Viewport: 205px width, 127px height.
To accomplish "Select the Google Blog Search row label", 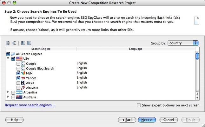I will click(x=40, y=68).
